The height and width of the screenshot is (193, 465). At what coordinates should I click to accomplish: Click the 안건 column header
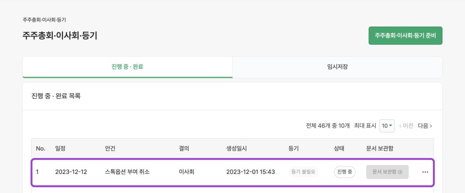[x=110, y=148]
